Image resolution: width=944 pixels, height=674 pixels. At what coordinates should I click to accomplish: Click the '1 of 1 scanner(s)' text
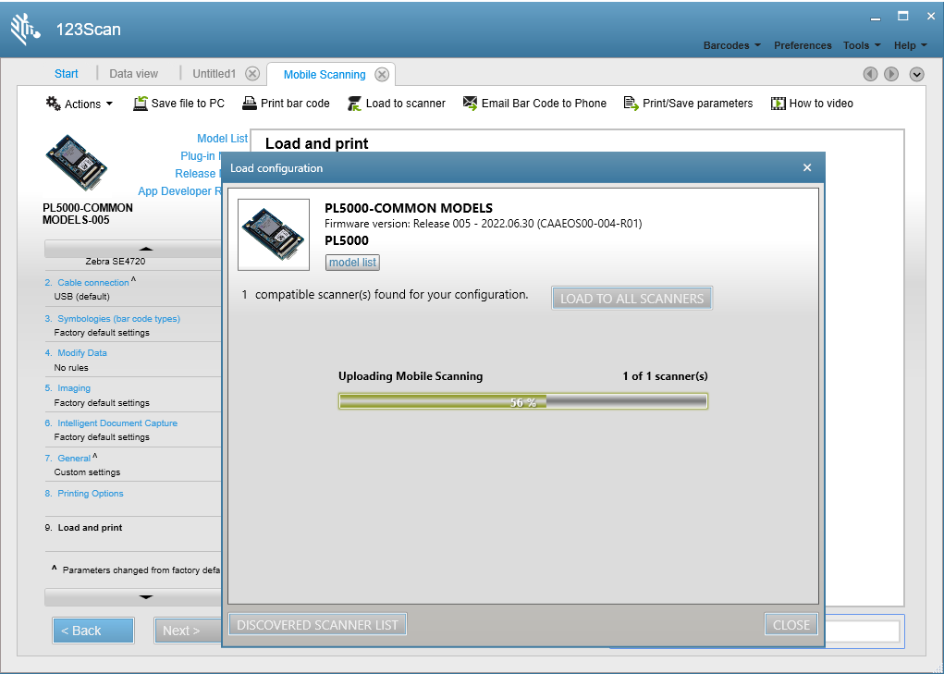[666, 376]
